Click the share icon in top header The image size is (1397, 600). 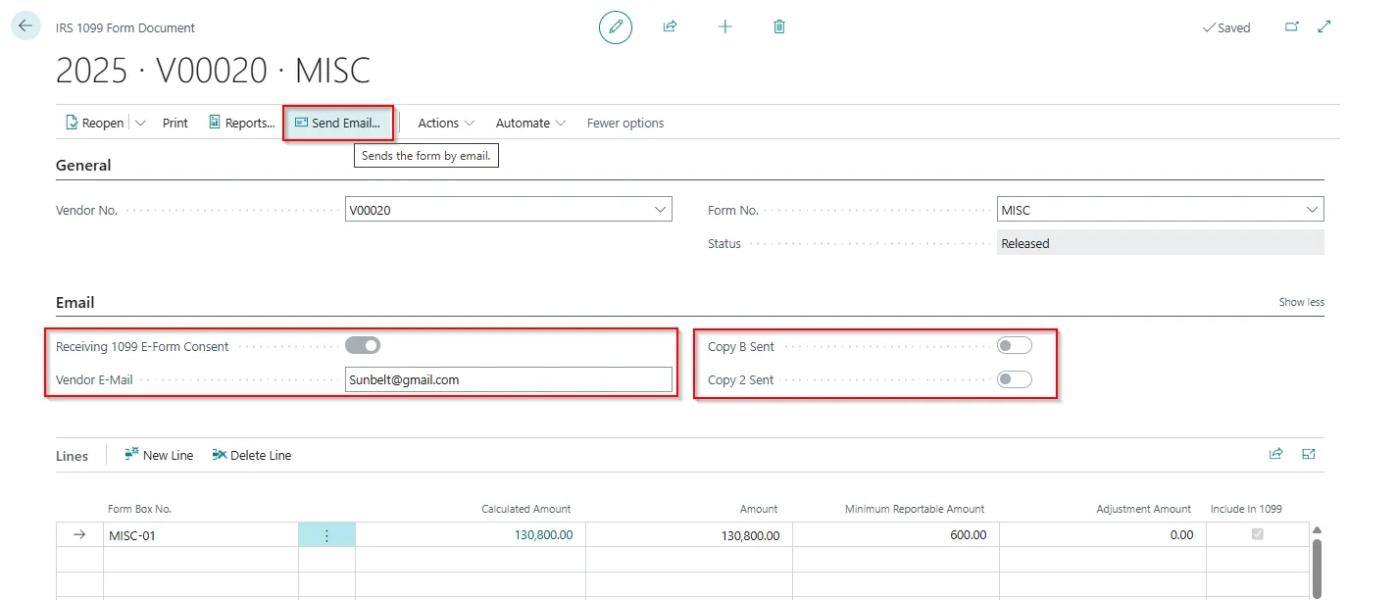point(671,27)
